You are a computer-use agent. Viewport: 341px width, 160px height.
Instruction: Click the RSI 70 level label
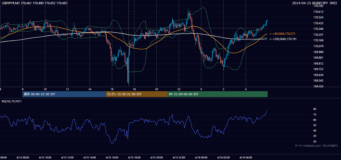click(x=315, y=114)
